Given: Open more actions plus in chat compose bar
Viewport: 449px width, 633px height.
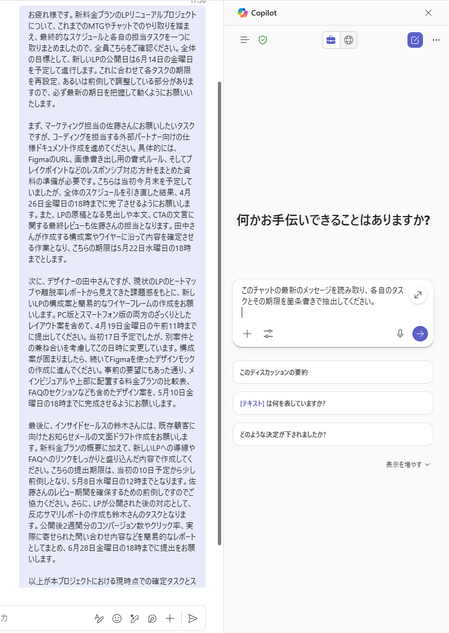Looking at the screenshot, I should click(170, 619).
